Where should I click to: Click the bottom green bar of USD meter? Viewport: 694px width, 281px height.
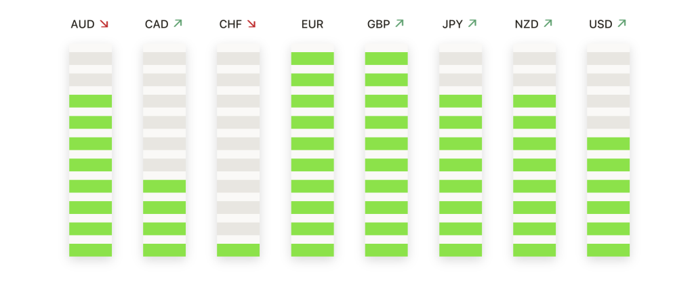coord(608,250)
